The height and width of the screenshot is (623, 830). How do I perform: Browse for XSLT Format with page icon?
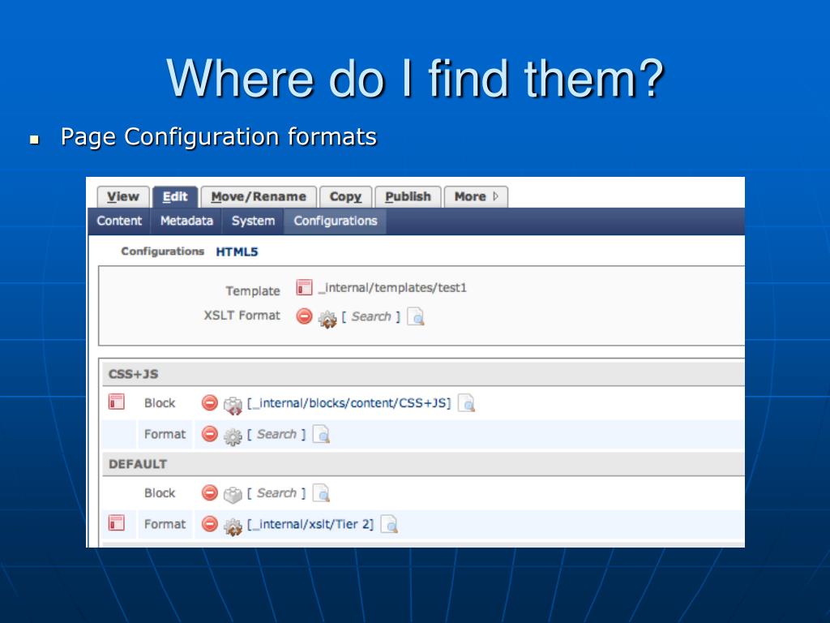click(416, 317)
